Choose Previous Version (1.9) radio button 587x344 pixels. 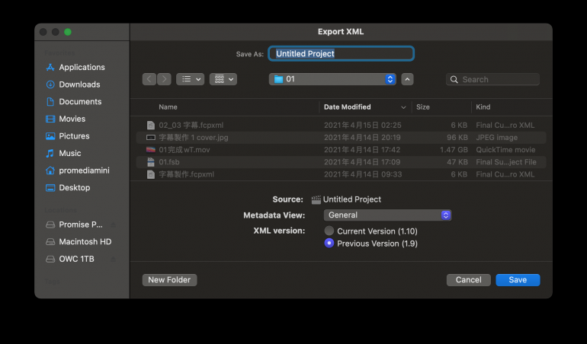pos(329,243)
